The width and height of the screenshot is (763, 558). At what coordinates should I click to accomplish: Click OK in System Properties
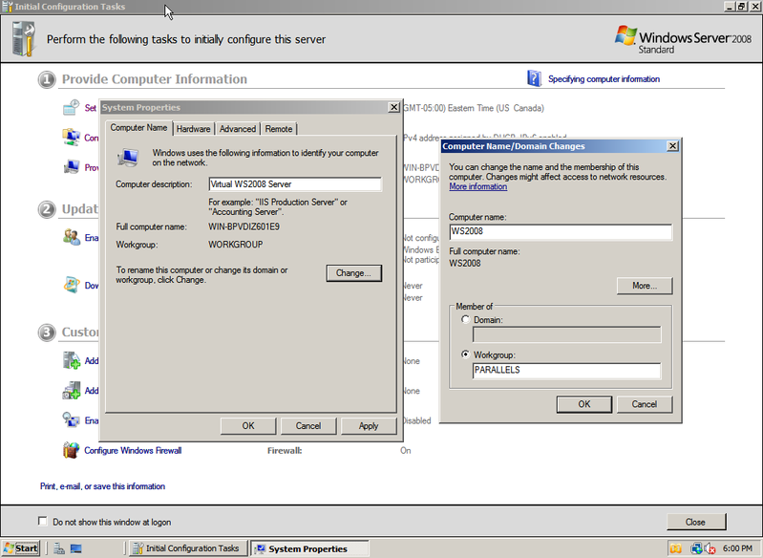tap(248, 425)
